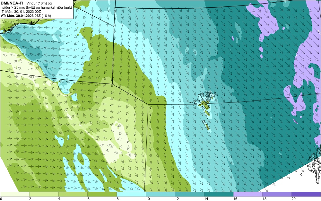This screenshot has height=201, width=321.
Task: Click the "VT: Mán. 30.01.2023 06Z (+6 h)" line
Action: click(x=26, y=15)
